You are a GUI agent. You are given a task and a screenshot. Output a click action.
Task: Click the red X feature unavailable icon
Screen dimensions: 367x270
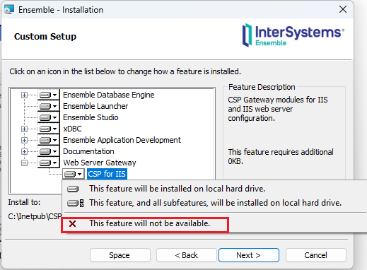coord(73,223)
